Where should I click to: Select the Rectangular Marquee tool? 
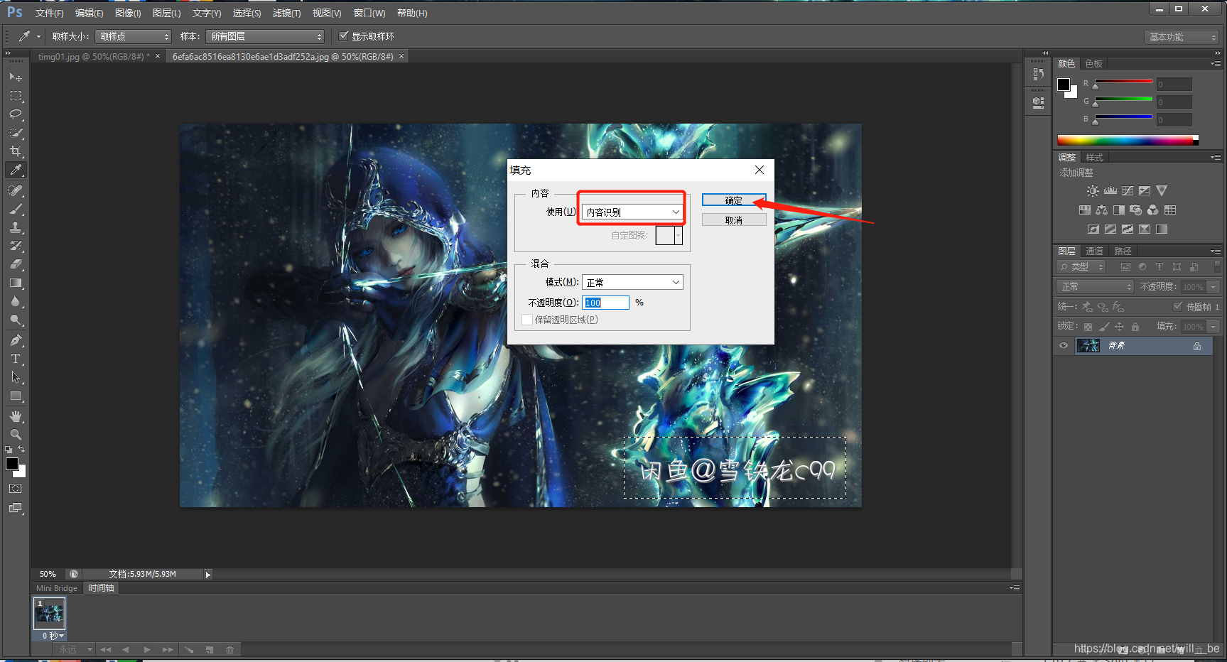pyautogui.click(x=16, y=96)
